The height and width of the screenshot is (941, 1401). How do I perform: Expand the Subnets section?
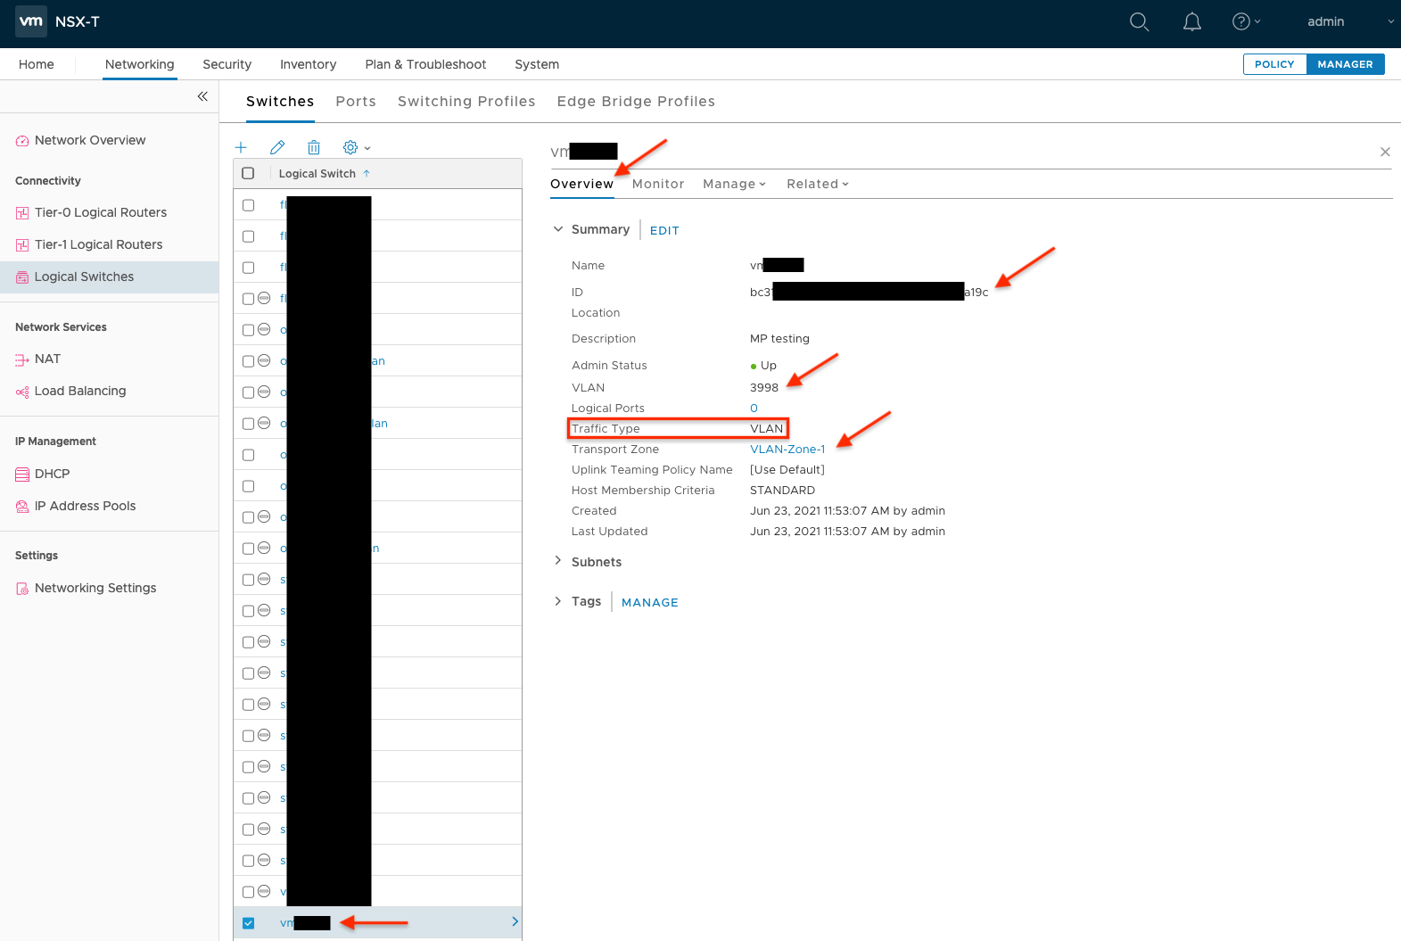tap(558, 561)
